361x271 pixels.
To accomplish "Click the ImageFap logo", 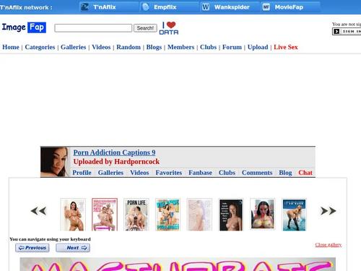I will [x=24, y=27].
